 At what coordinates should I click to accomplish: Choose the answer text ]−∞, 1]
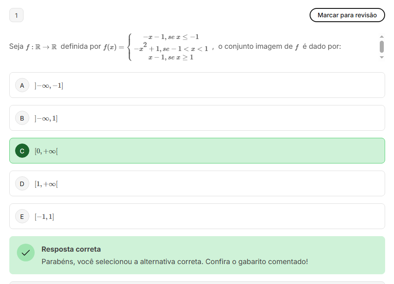[x=46, y=118]
